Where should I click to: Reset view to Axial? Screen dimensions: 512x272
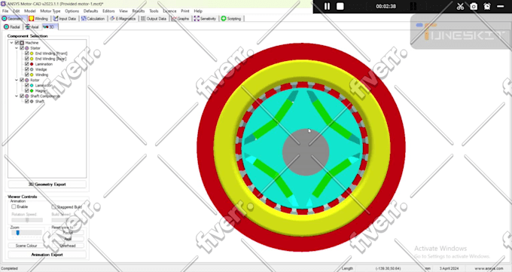coord(68,239)
